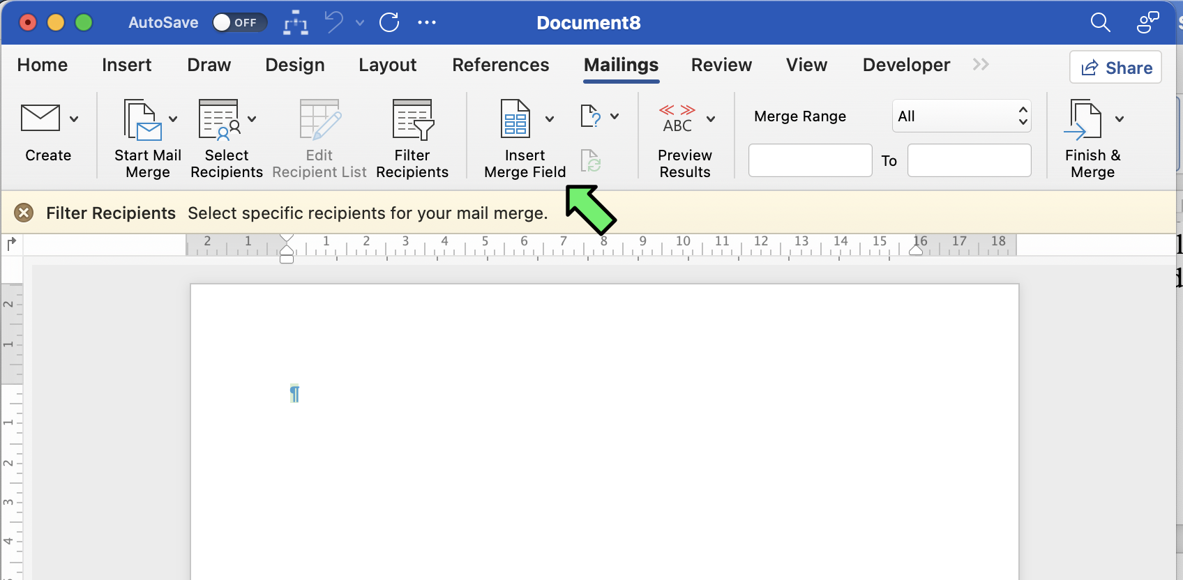Click the Finish & Merge icon

point(1083,119)
